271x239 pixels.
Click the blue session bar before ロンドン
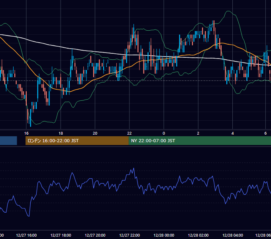coord(8,141)
